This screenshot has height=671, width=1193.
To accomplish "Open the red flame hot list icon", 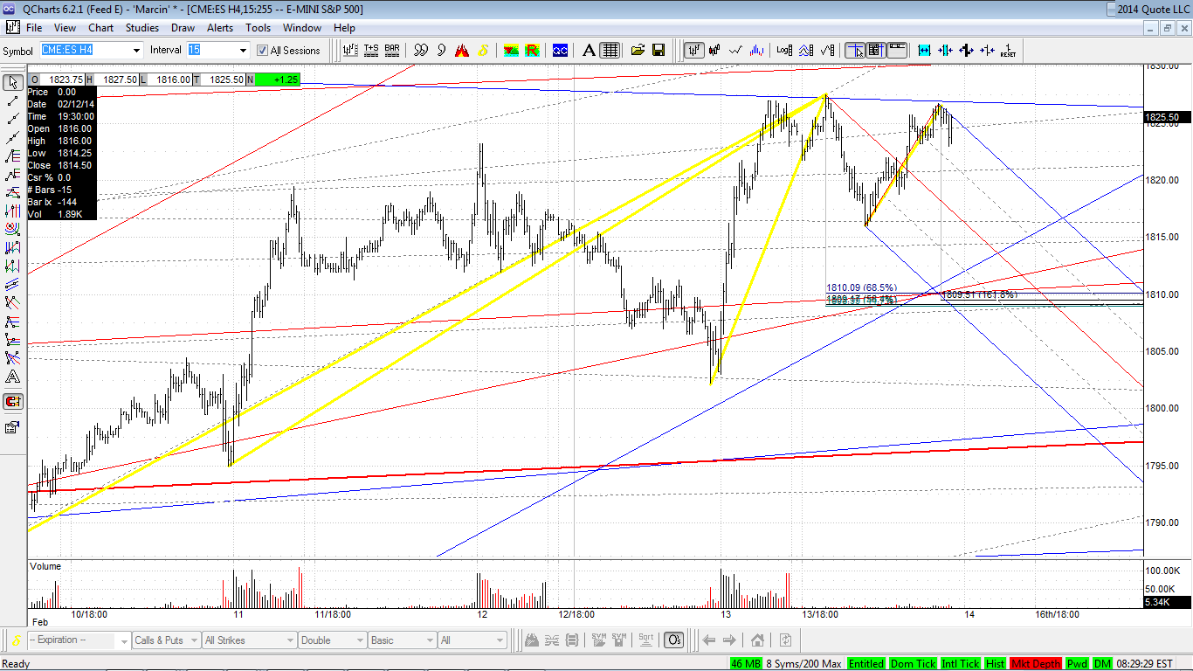I will (x=462, y=50).
